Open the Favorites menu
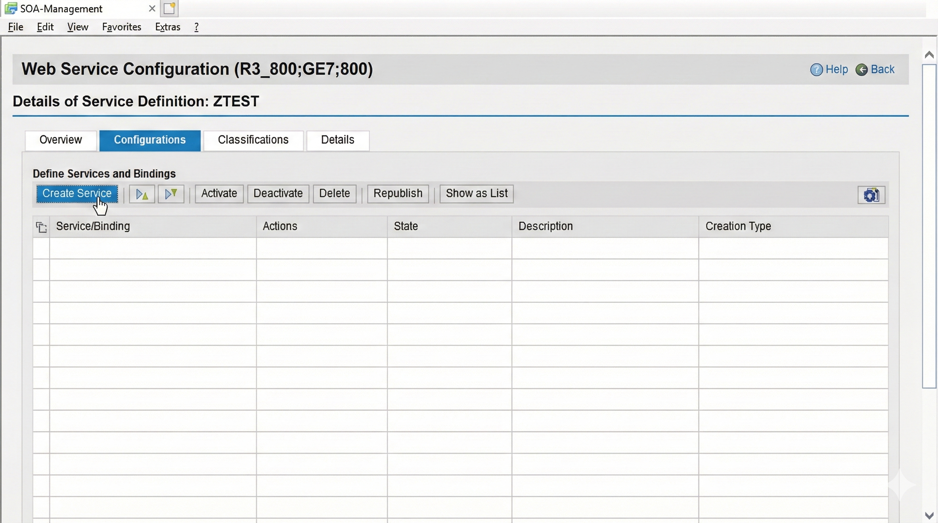 121,27
